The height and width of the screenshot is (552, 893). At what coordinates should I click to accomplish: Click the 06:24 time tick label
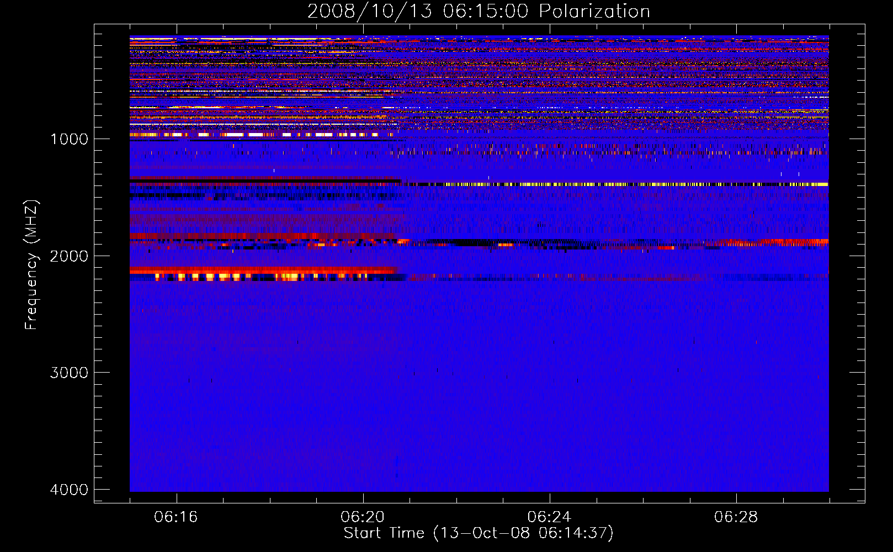pos(549,517)
